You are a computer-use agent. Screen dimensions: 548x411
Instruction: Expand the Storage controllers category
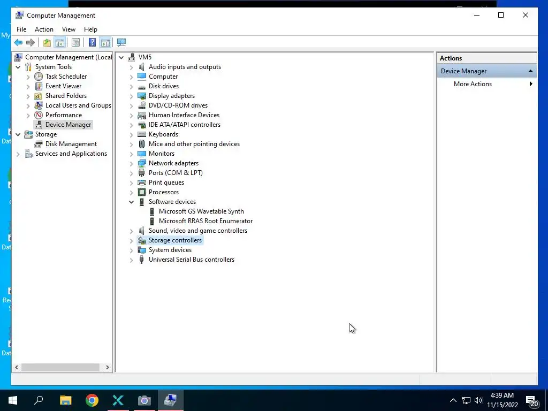pos(132,240)
